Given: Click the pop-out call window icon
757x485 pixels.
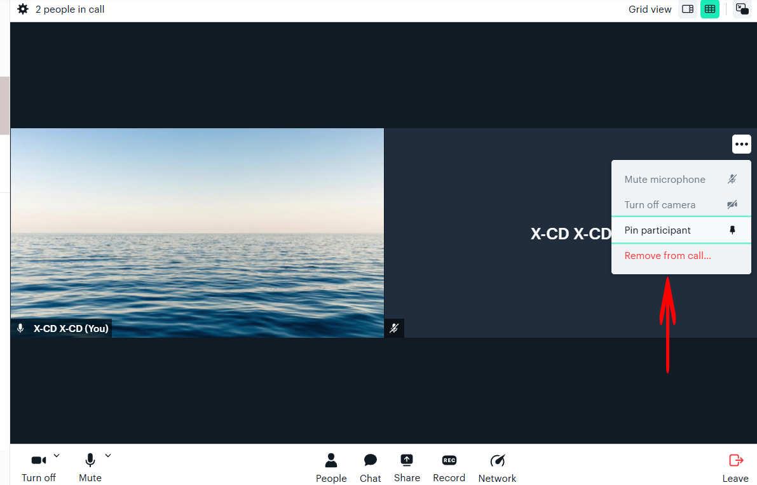Looking at the screenshot, I should pyautogui.click(x=742, y=10).
